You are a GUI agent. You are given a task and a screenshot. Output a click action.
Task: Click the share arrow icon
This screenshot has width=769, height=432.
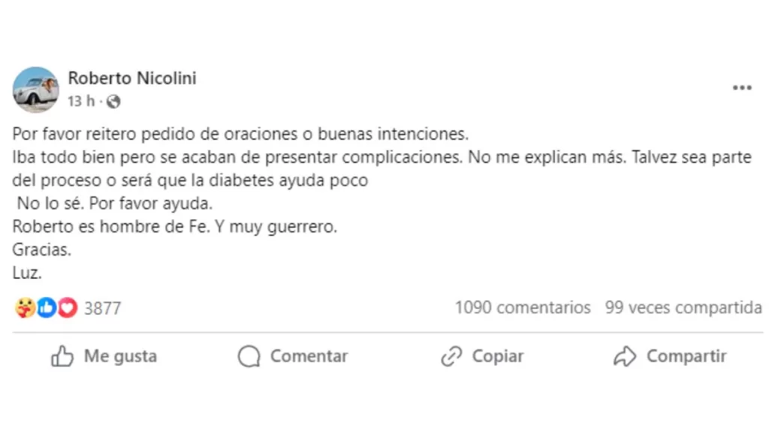pos(625,356)
